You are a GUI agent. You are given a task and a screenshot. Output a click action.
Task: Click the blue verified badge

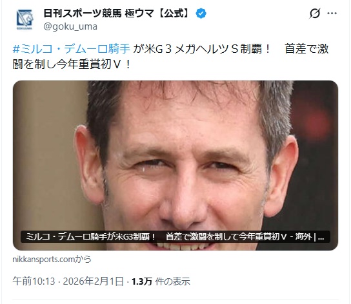[201, 14]
